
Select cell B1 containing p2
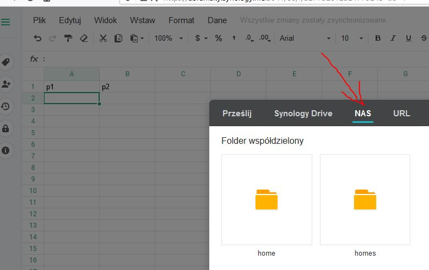[x=127, y=87]
